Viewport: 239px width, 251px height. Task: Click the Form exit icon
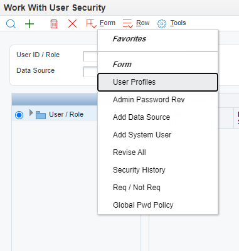pos(92,24)
